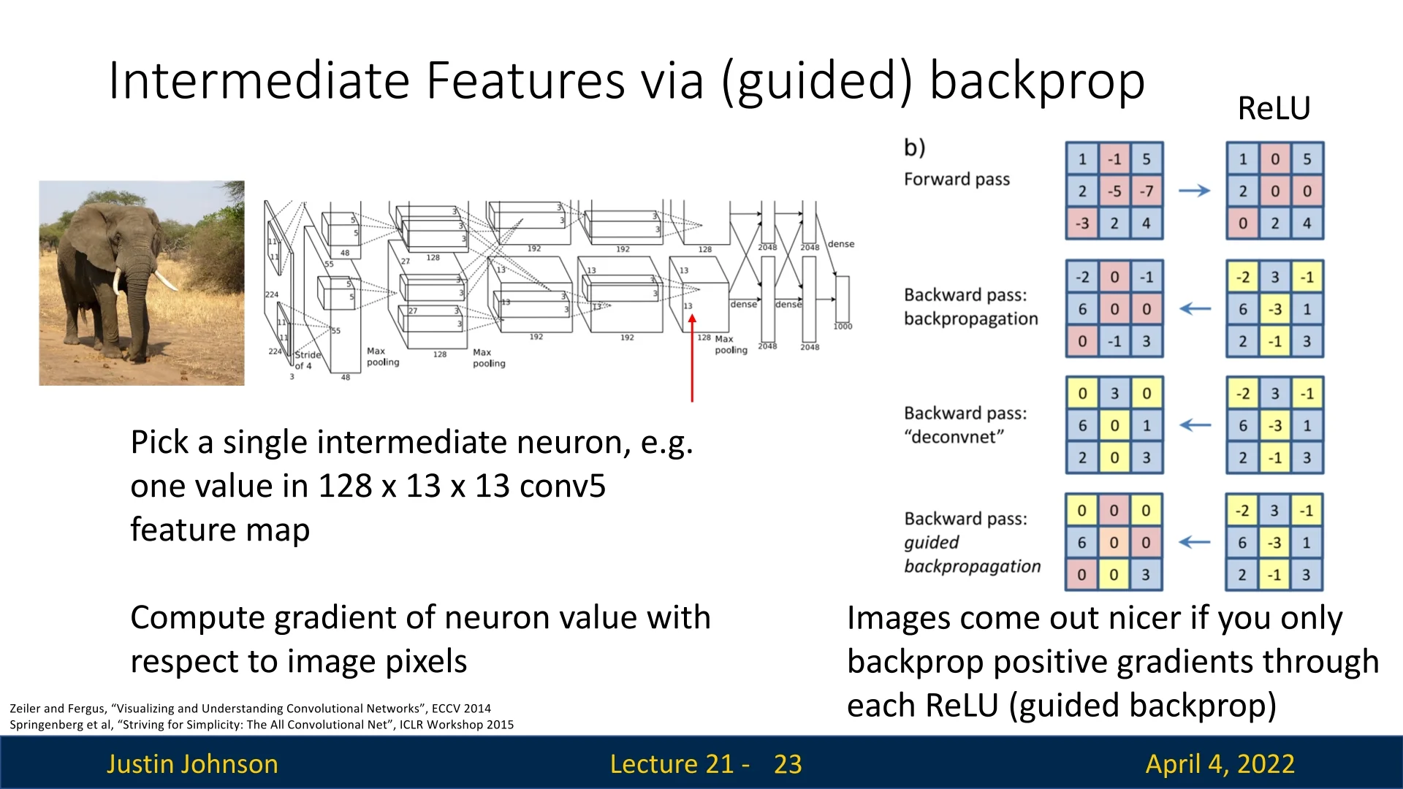The height and width of the screenshot is (789, 1403).
Task: Click the Springenberg et al citation
Action: pyautogui.click(x=262, y=725)
